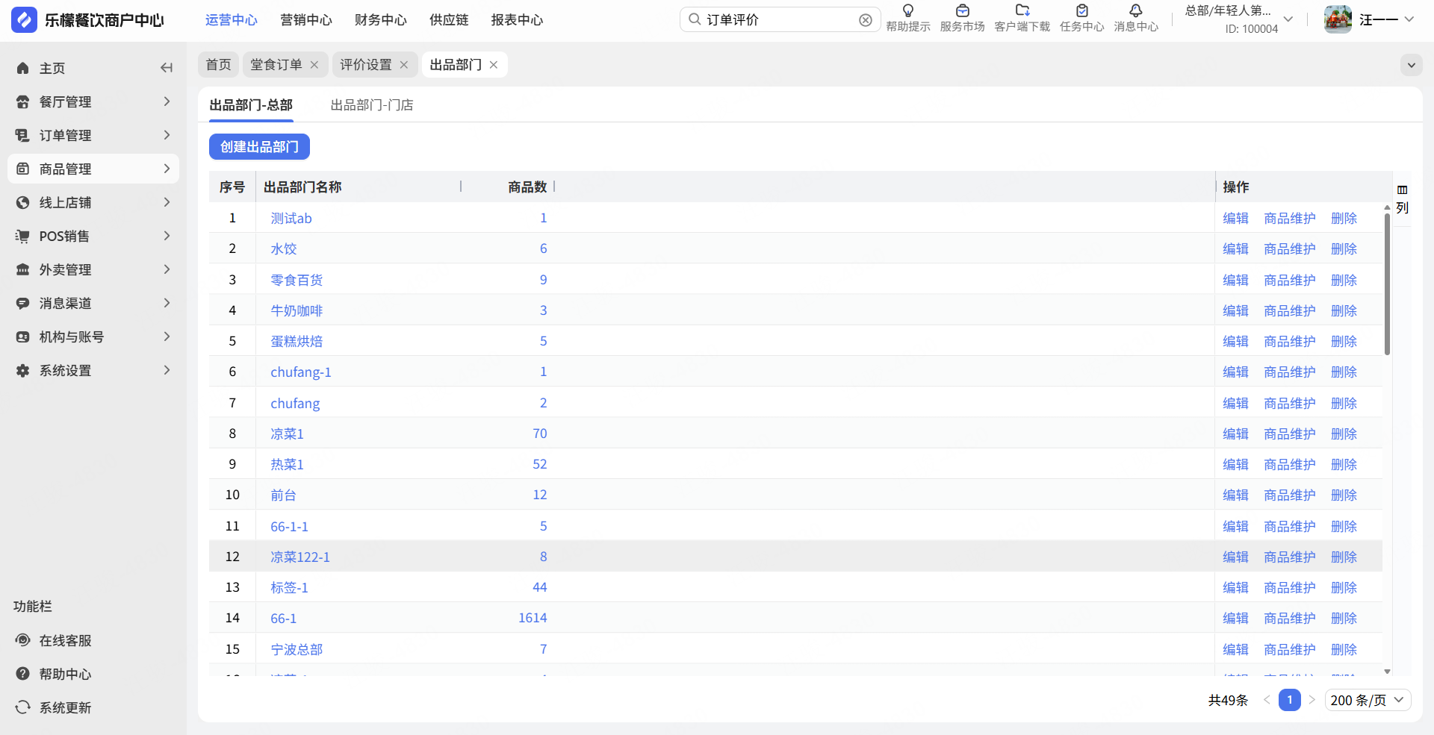The image size is (1434, 735).
Task: Expand the 线上店铺 menu chevron
Action: pos(167,202)
